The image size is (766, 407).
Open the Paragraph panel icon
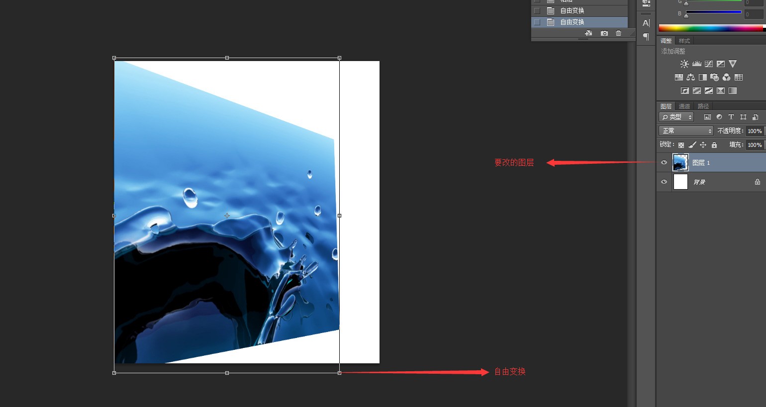(646, 36)
